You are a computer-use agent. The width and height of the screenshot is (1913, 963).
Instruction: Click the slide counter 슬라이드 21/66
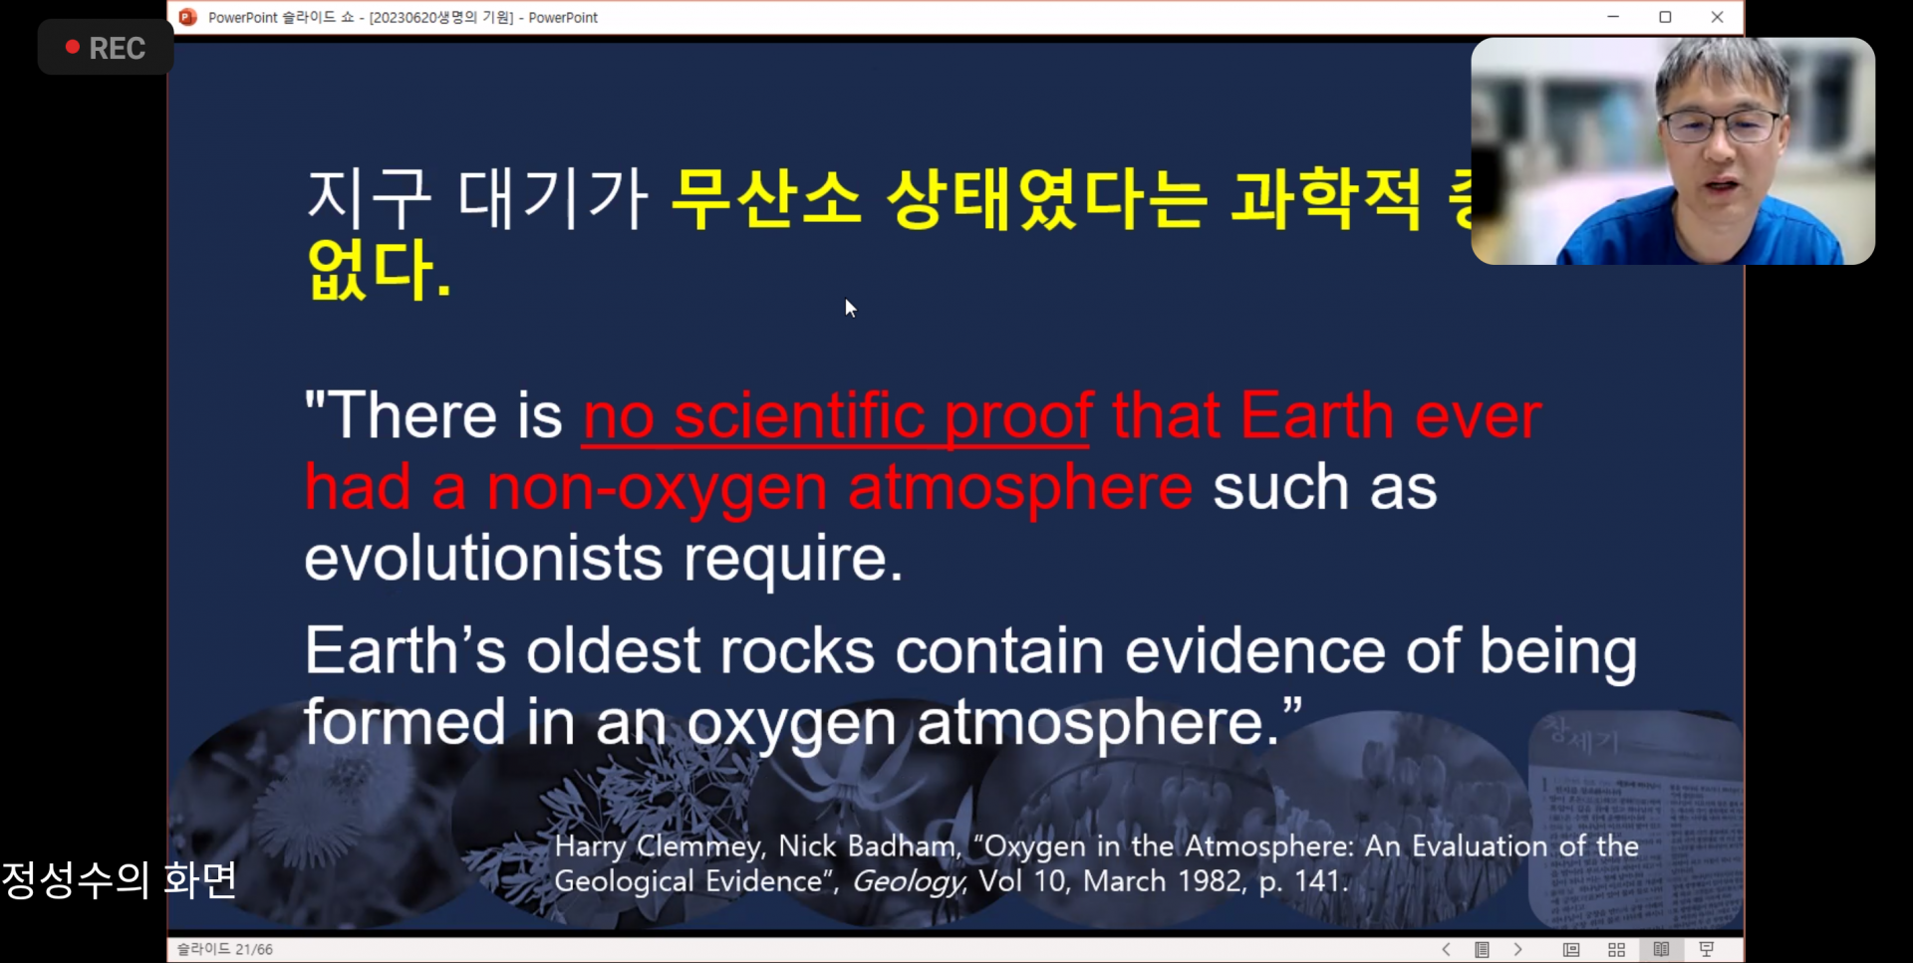click(225, 950)
